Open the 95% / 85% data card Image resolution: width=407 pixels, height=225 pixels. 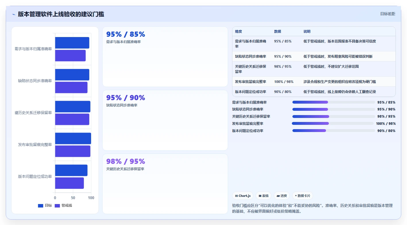165,57
